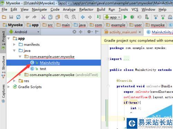Open the run configuration app dropdown
The width and height of the screenshot is (173, 129).
pos(112,17)
